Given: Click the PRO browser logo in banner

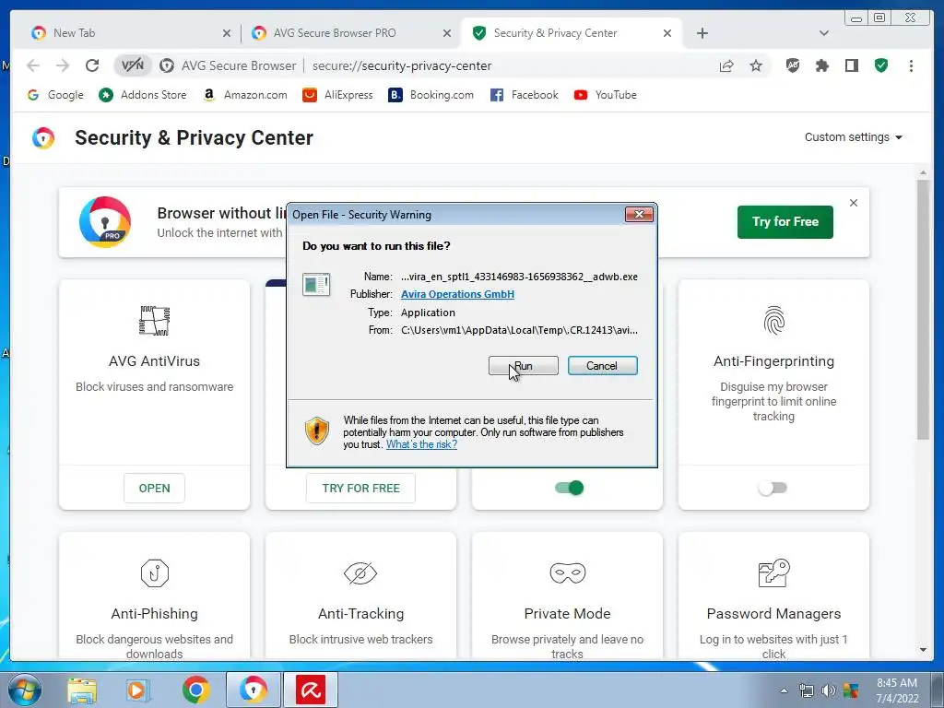Looking at the screenshot, I should click(105, 221).
